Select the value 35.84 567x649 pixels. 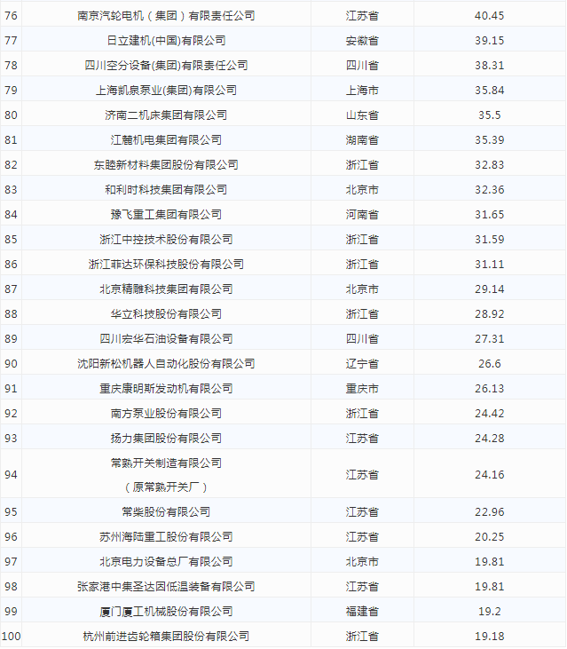[x=489, y=91]
